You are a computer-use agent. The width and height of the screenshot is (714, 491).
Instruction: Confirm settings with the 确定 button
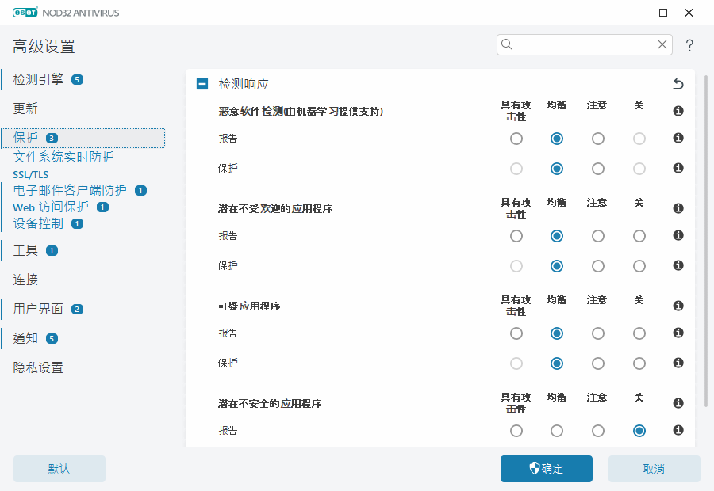[x=546, y=468]
